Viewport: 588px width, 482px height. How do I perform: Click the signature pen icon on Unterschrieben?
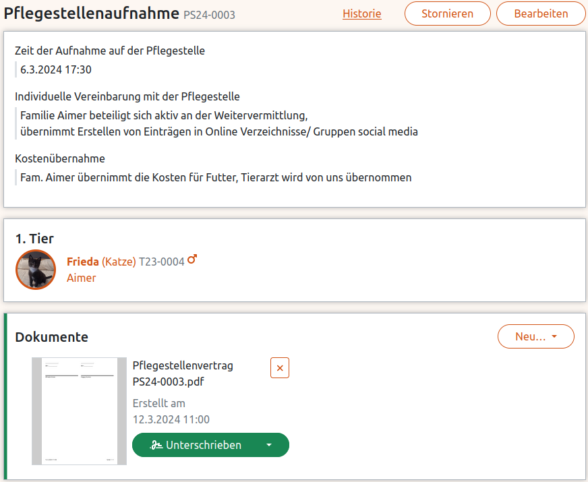pos(156,445)
